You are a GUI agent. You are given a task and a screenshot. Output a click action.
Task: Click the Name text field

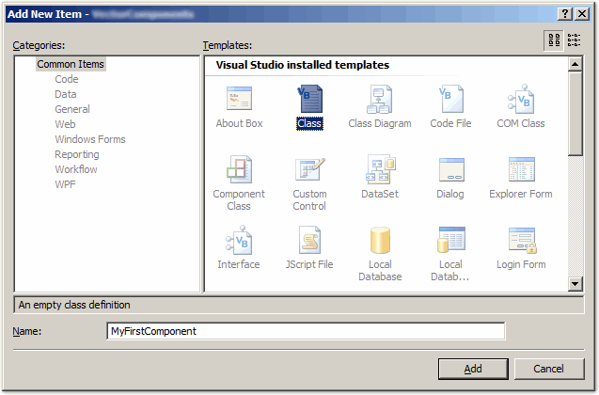point(306,331)
